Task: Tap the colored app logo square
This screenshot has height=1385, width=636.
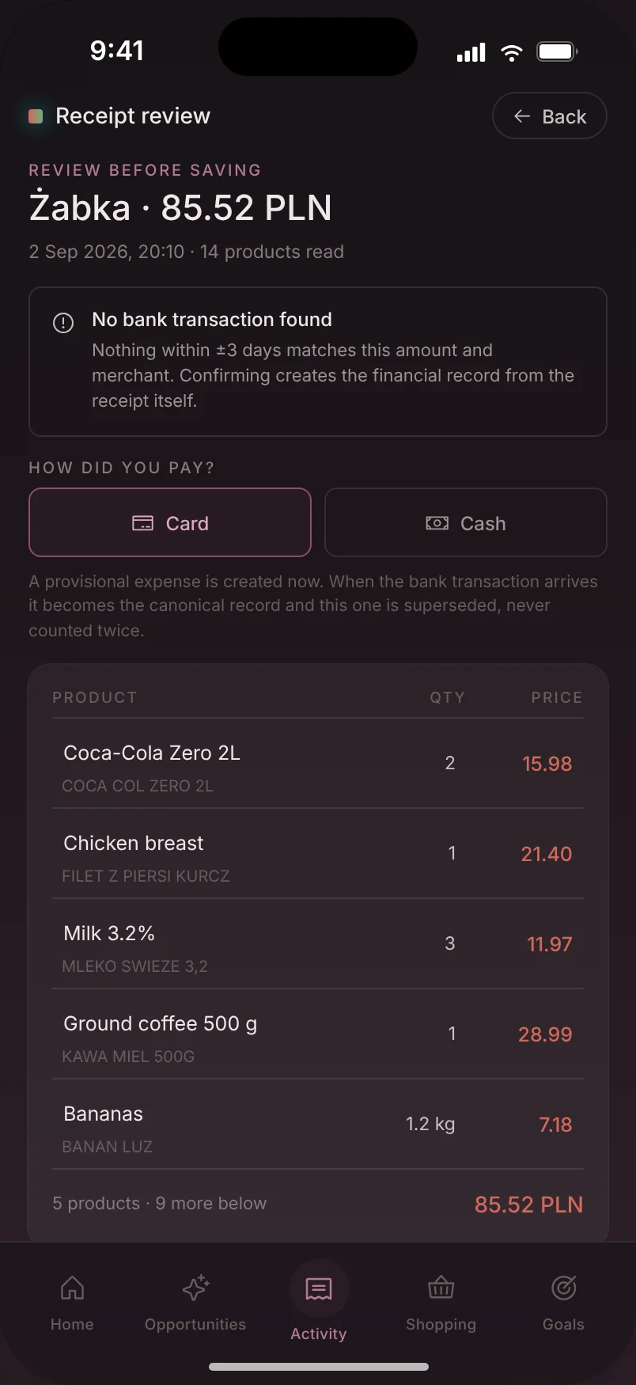Action: click(36, 116)
